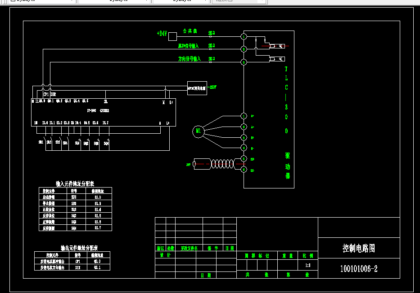Viewport: 420px width, 293px height.
Task: Select the ~220V label
Action: 212,87
